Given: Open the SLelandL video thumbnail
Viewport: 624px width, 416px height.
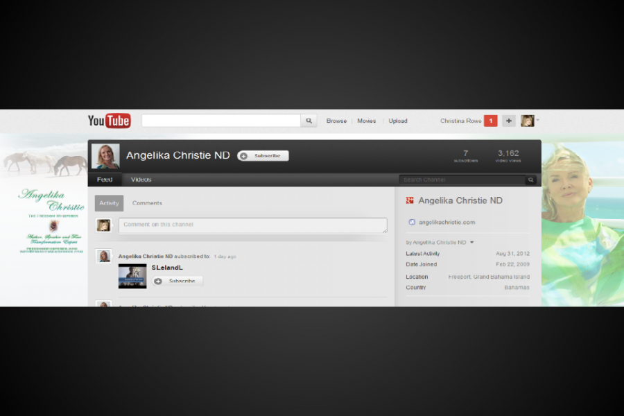Looking at the screenshot, I should 132,276.
